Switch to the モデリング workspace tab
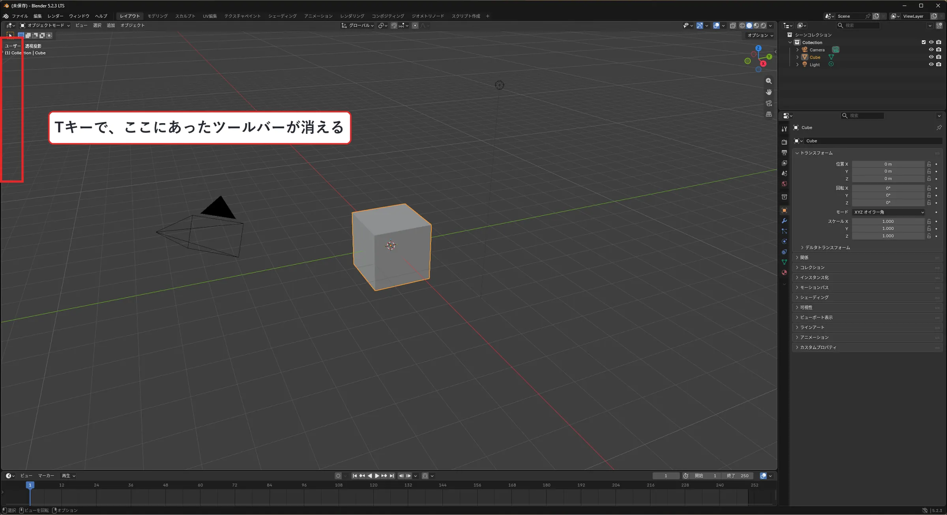 tap(157, 16)
